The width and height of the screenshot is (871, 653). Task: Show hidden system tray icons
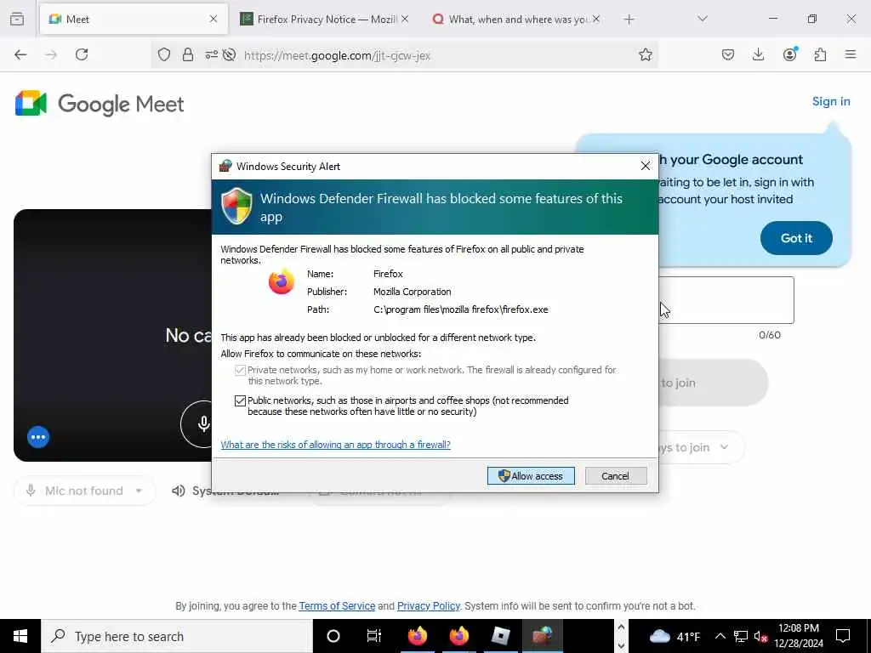click(x=720, y=636)
